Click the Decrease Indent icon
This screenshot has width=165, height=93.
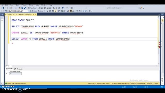83,11
